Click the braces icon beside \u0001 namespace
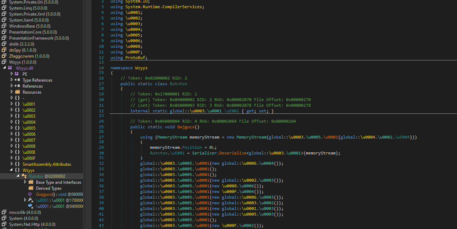457x229 pixels. 17,104
